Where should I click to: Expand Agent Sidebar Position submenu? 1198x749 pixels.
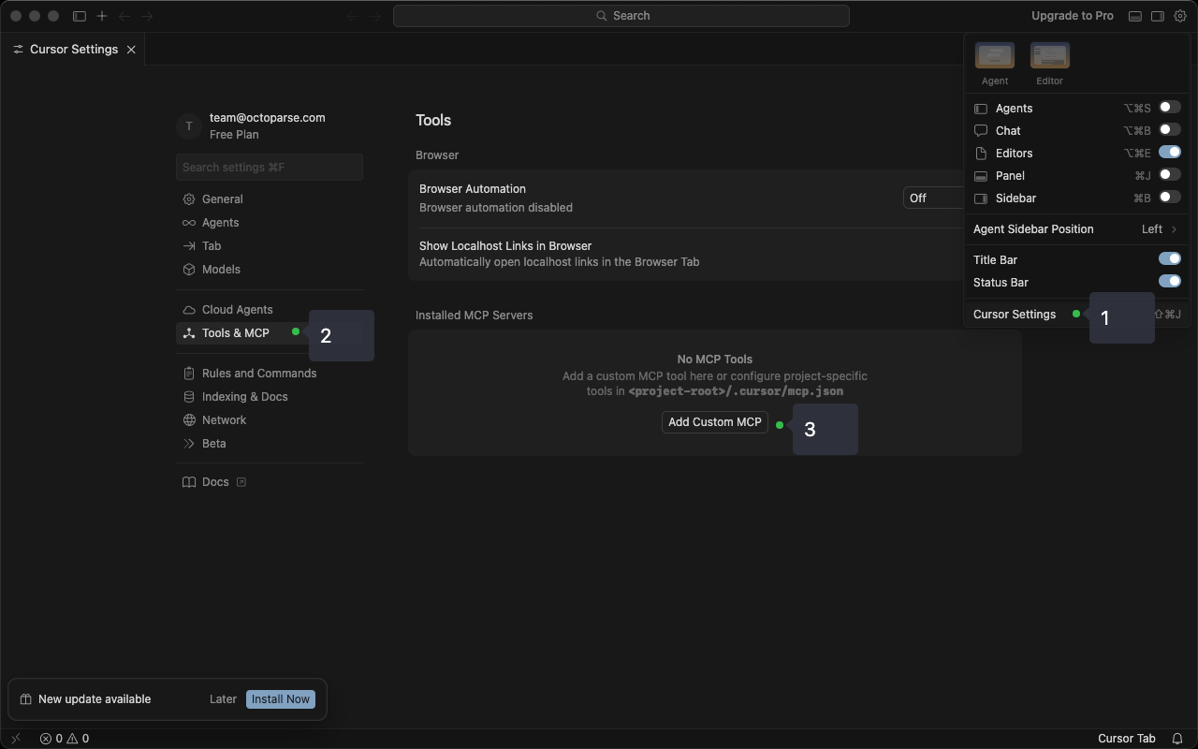pyautogui.click(x=1077, y=229)
